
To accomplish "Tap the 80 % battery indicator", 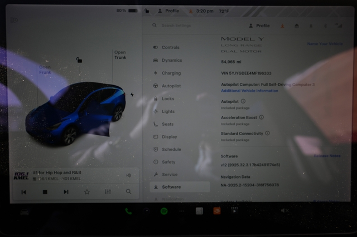I will point(127,11).
